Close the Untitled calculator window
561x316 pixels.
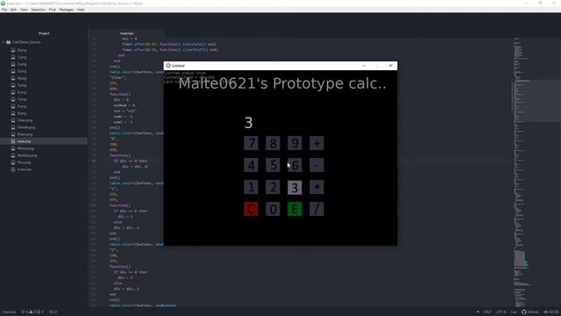point(390,66)
